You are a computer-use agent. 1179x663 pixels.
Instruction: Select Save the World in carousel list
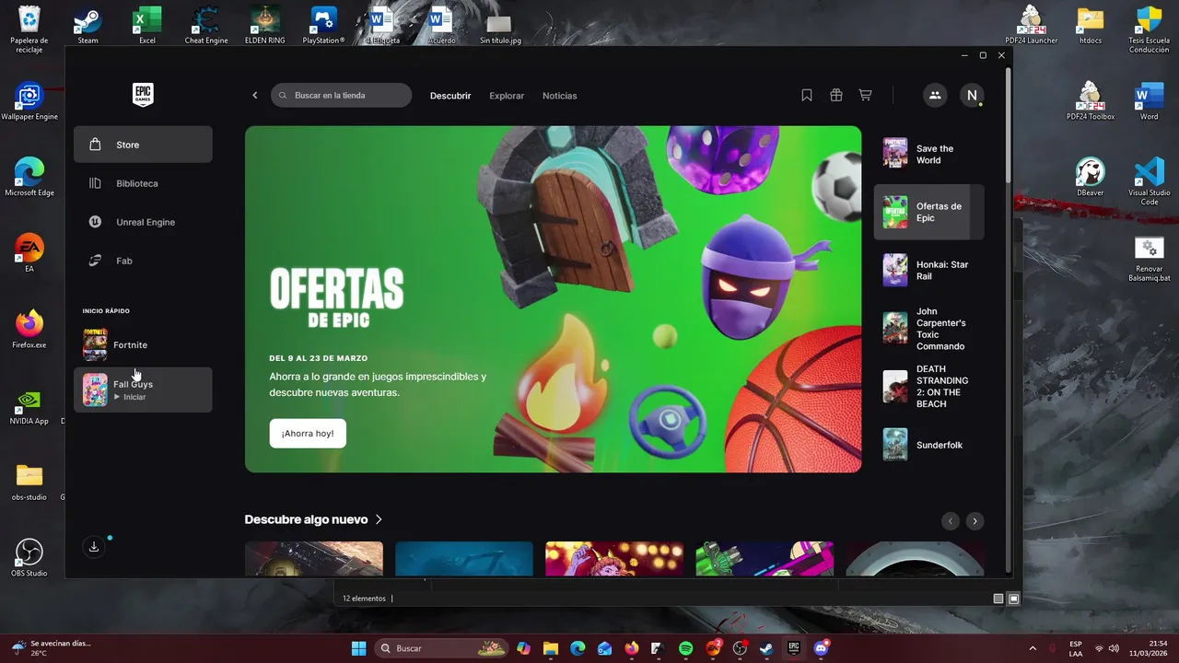(928, 154)
